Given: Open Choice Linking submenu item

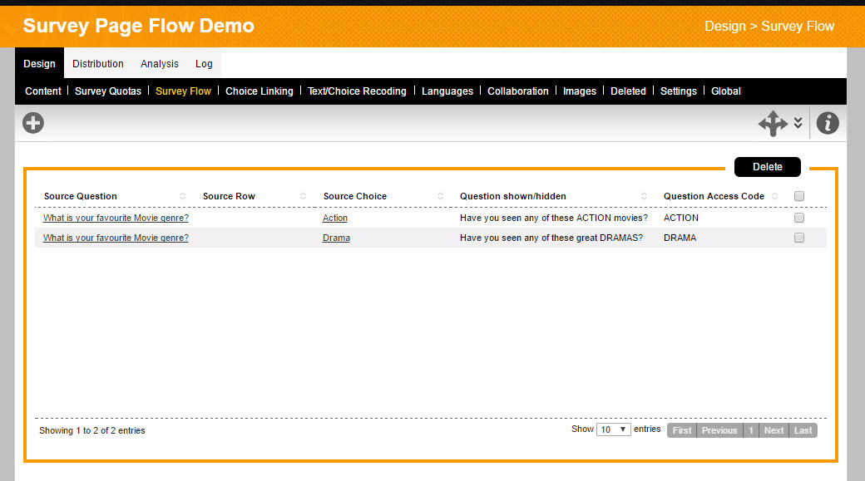Looking at the screenshot, I should [259, 91].
